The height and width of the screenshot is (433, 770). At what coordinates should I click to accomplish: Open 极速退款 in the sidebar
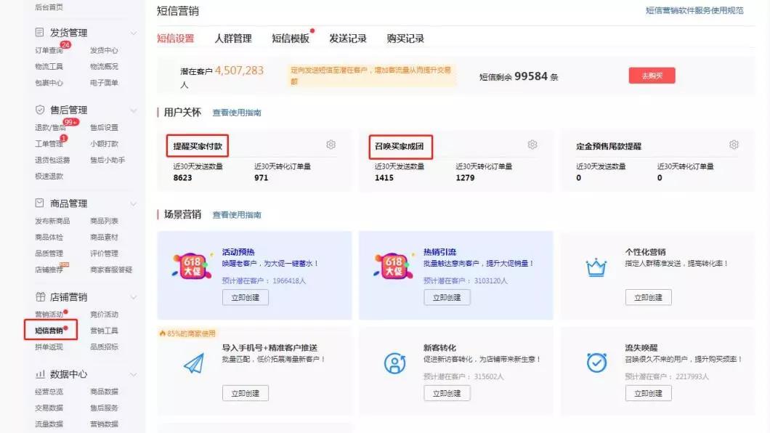[49, 176]
